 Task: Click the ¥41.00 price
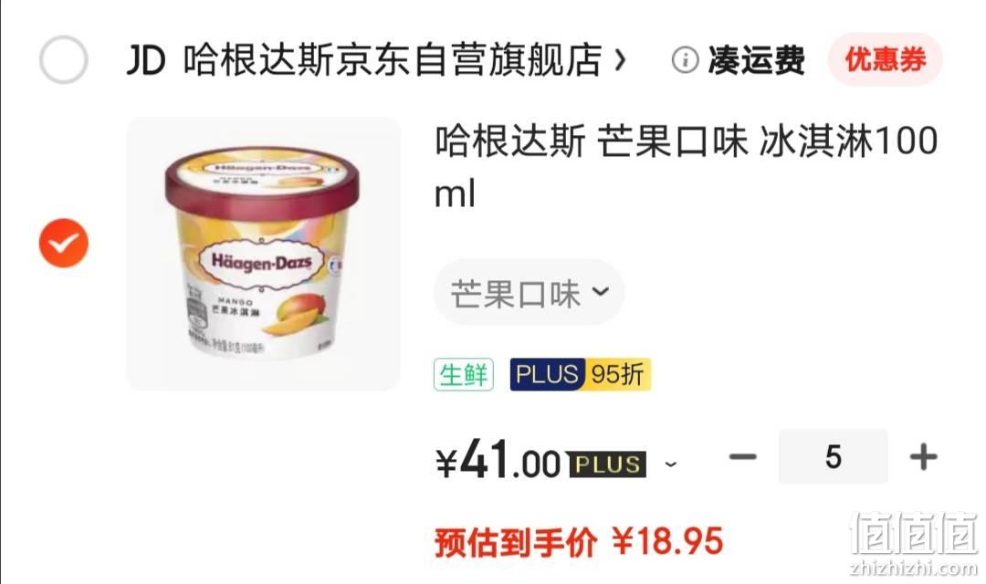(x=498, y=460)
